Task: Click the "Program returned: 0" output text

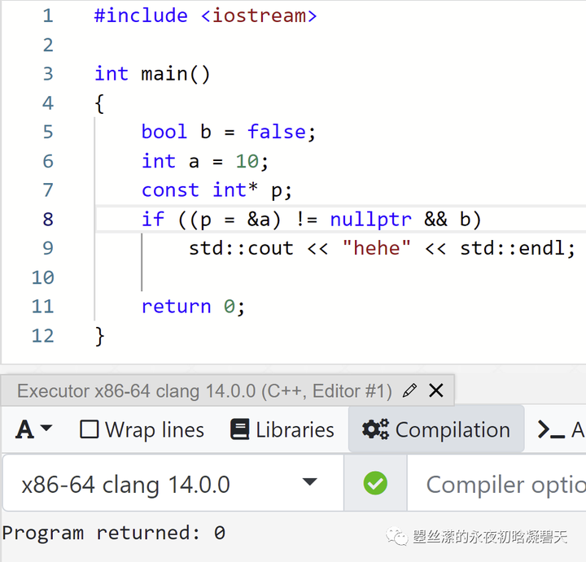Action: (113, 533)
